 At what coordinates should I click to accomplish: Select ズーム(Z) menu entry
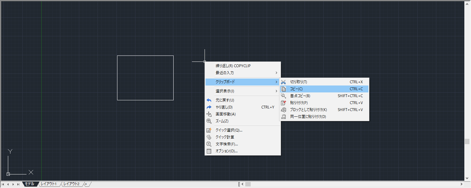coord(242,121)
